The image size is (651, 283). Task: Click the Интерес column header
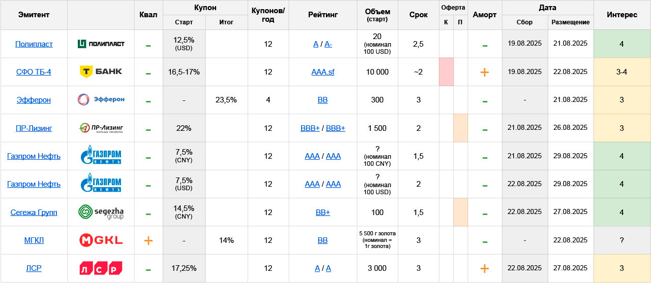coord(622,15)
